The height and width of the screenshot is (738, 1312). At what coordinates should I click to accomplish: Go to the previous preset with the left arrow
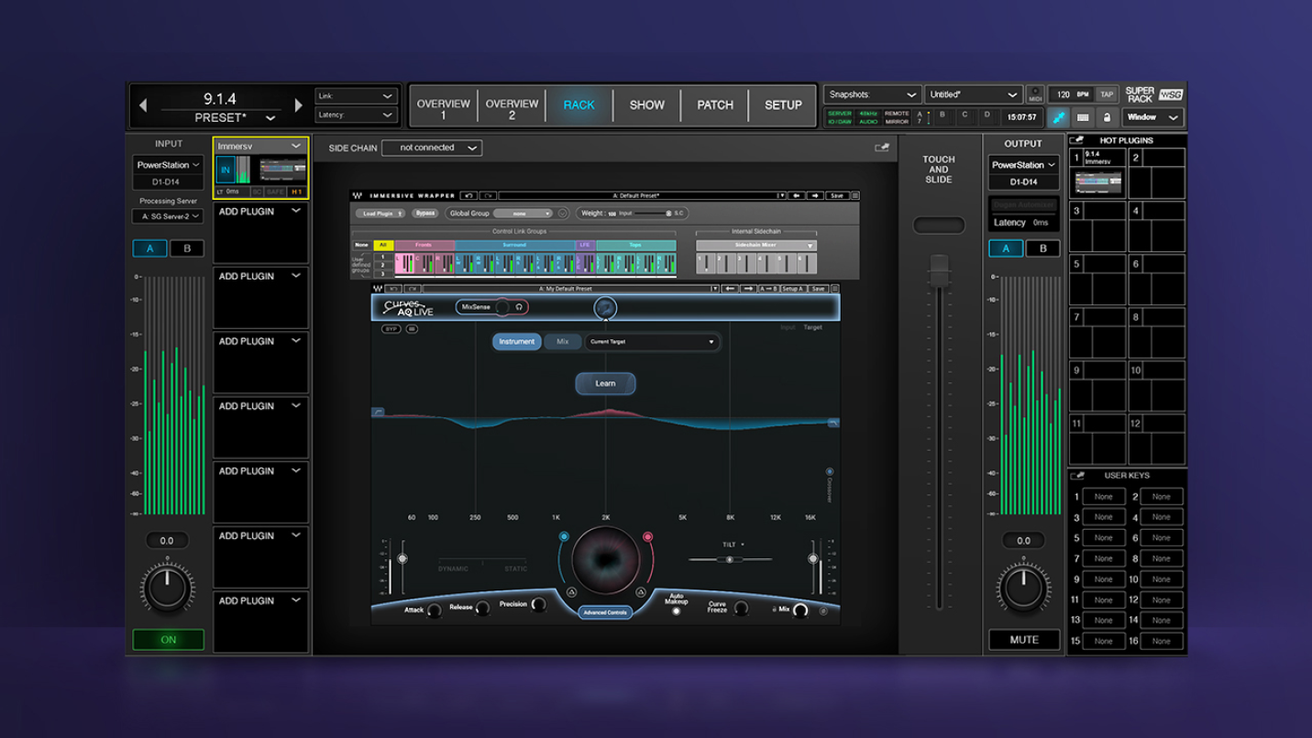(143, 105)
